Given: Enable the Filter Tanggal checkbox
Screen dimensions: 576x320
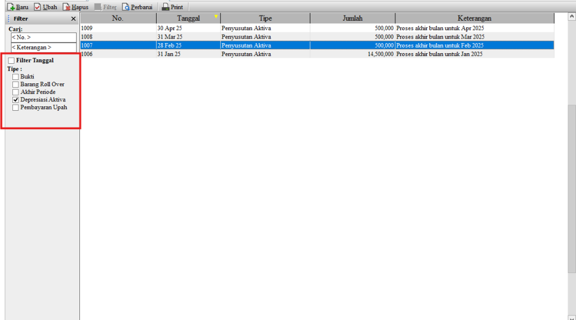Looking at the screenshot, I should click(x=12, y=60).
